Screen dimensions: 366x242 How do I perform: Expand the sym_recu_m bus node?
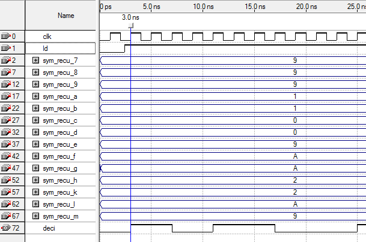(35, 216)
